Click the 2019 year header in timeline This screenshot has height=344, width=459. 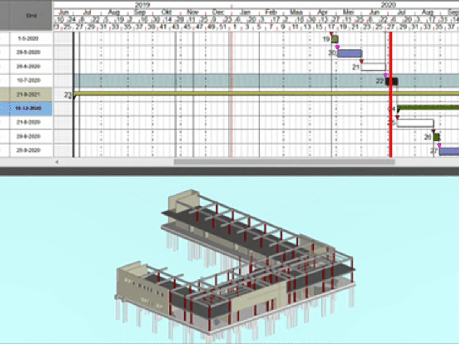pyautogui.click(x=142, y=5)
